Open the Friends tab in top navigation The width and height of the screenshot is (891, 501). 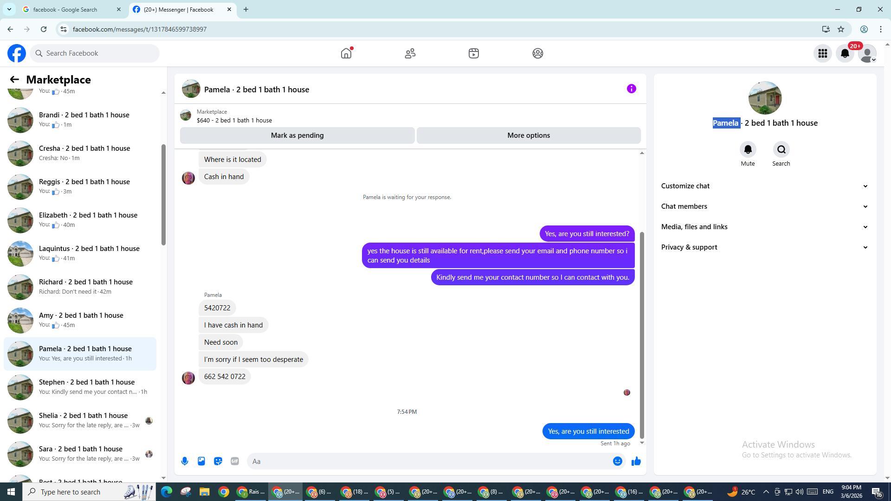410,53
